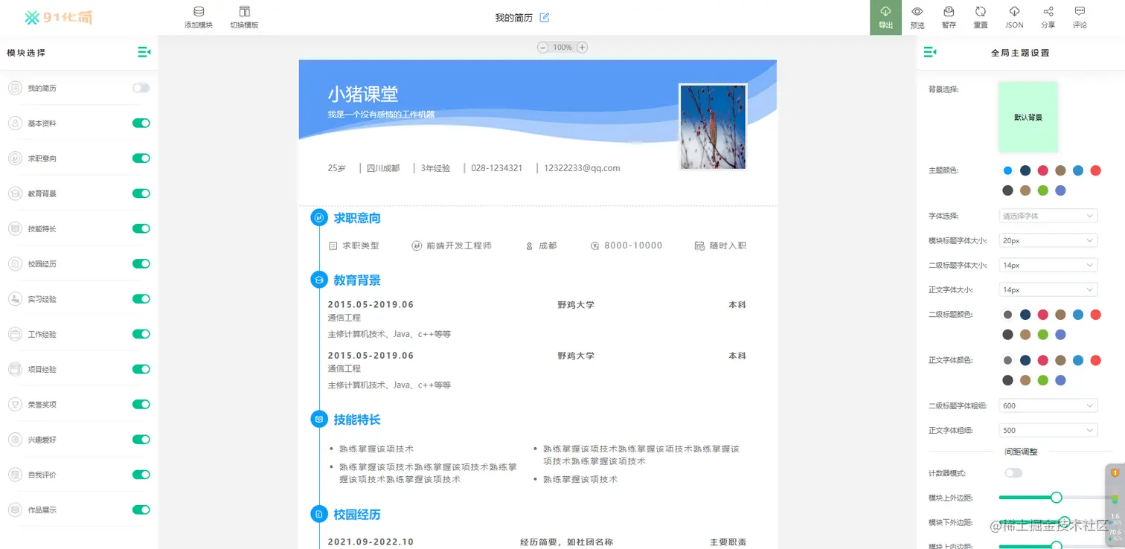
Task: Click the round icon before resume heading 校园经历
Action: pos(319,514)
